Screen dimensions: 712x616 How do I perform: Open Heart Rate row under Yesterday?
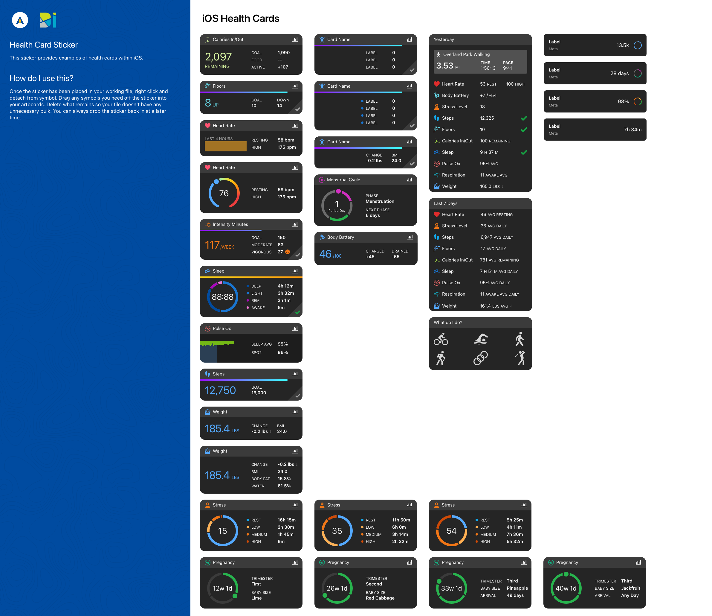pos(480,84)
